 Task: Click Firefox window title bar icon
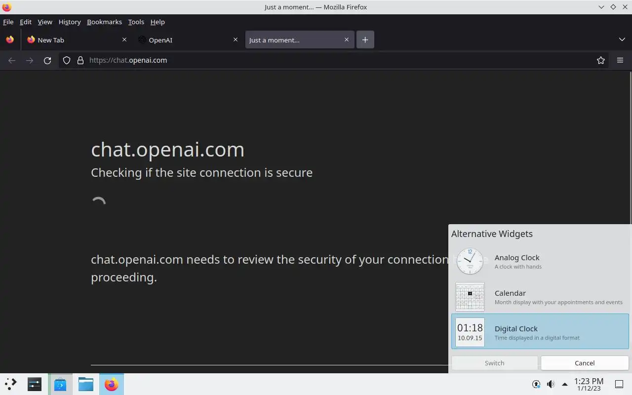tap(6, 7)
